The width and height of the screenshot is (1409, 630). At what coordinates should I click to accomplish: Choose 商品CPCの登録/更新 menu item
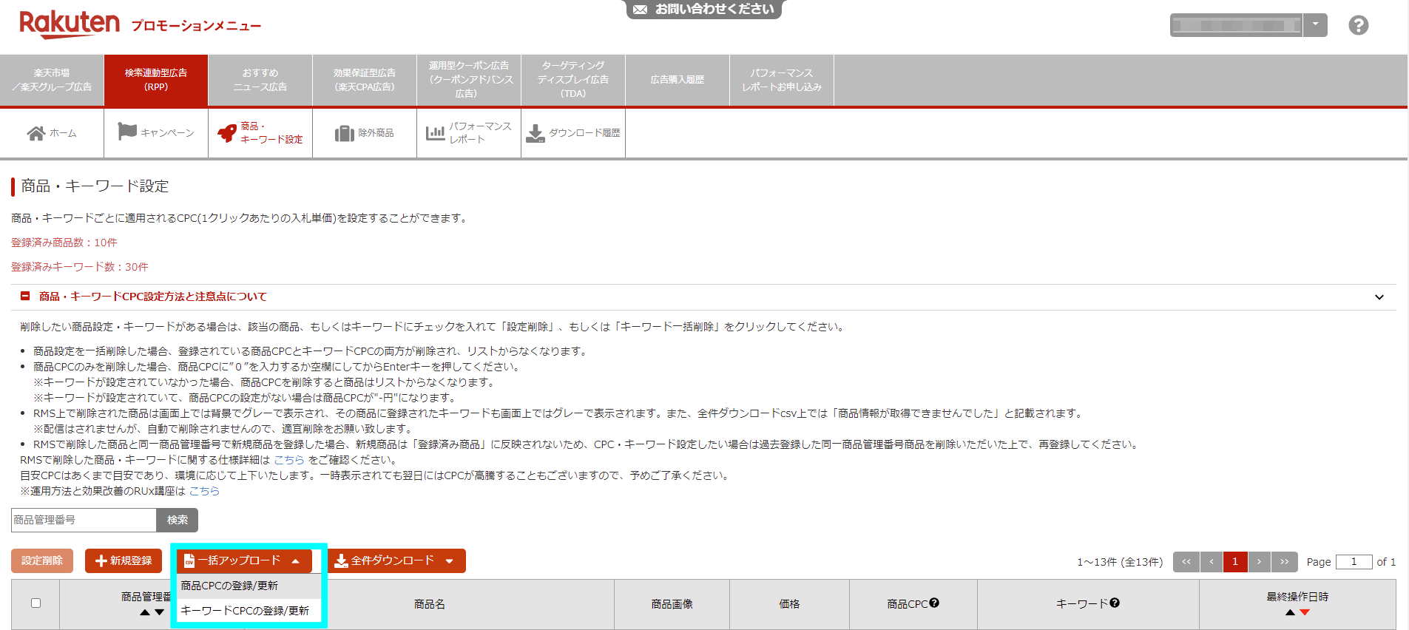[249, 586]
